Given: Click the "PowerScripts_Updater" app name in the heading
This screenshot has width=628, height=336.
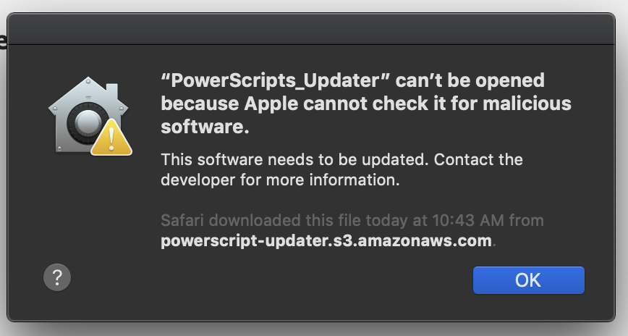Looking at the screenshot, I should (x=275, y=80).
